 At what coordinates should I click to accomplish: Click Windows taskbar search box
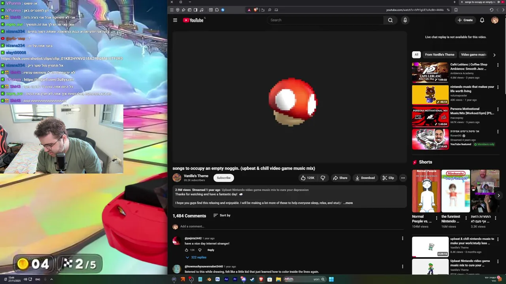point(305,279)
